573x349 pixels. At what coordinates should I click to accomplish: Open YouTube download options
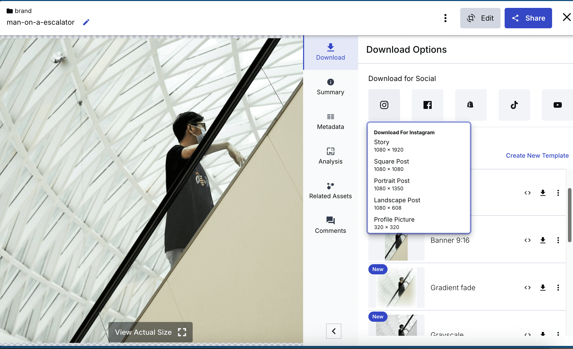click(x=557, y=105)
